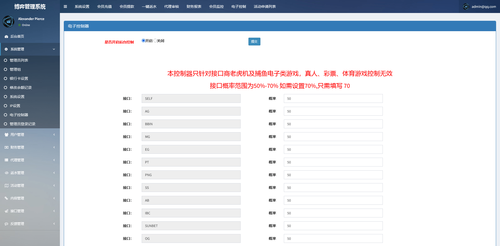This screenshot has height=246, width=500.
Task: Open 管理员登录记录 in the sidebar
Action: (23, 124)
